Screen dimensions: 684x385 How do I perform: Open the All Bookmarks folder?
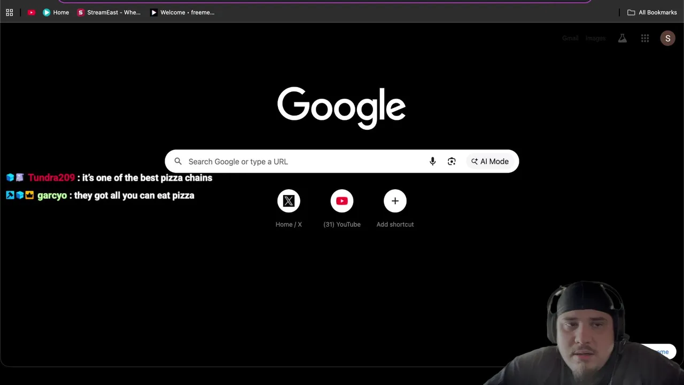pos(652,12)
